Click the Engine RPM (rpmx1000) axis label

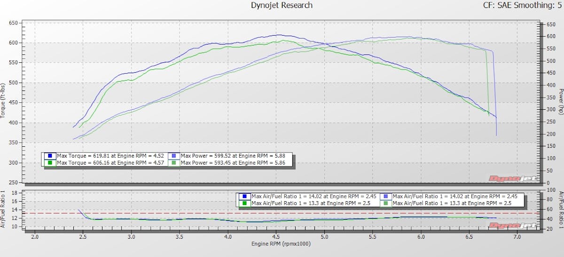point(281,244)
